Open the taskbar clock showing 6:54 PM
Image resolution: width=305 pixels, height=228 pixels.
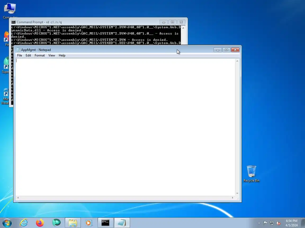coord(291,223)
